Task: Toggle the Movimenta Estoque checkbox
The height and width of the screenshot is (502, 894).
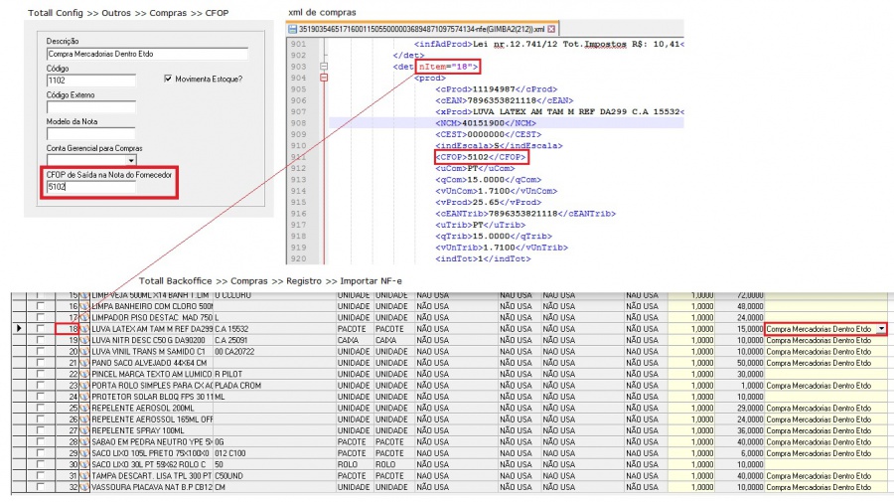Action: 168,79
